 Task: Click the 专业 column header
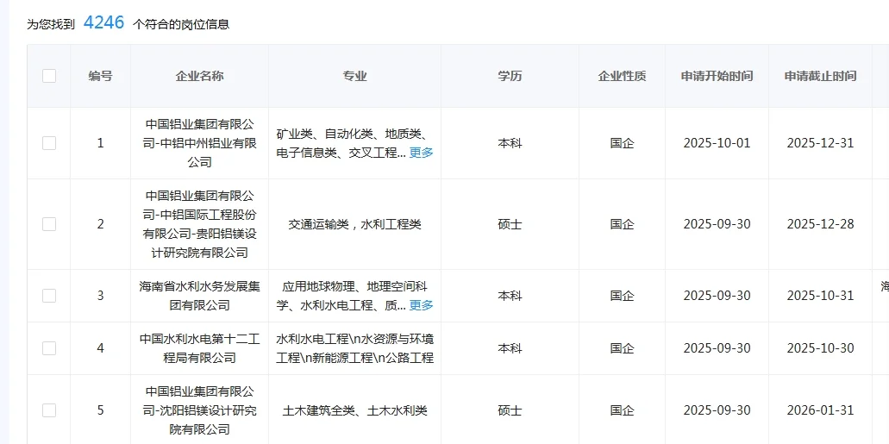click(355, 76)
